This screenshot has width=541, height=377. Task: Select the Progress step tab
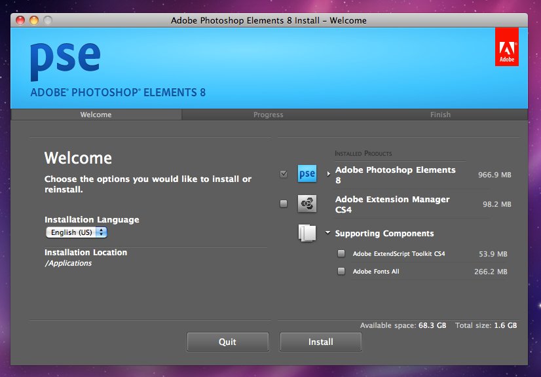269,115
